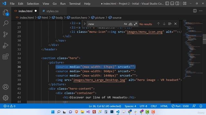The height and width of the screenshot is (115, 206).
Task: Expand replace field chevron in find widget
Action: (x=85, y=24)
